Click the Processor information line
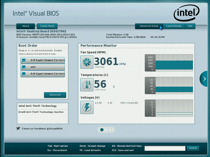This screenshot has width=210, height=157. click(47, 37)
